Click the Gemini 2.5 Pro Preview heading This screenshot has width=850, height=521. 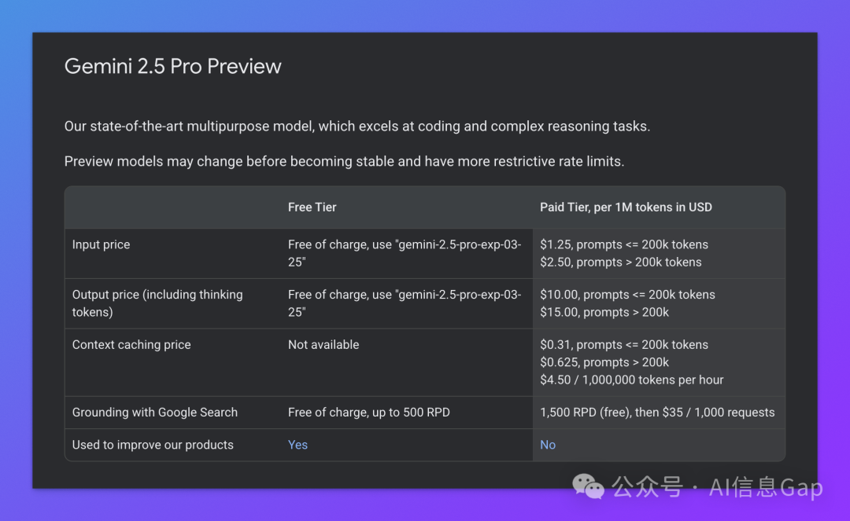pos(172,67)
